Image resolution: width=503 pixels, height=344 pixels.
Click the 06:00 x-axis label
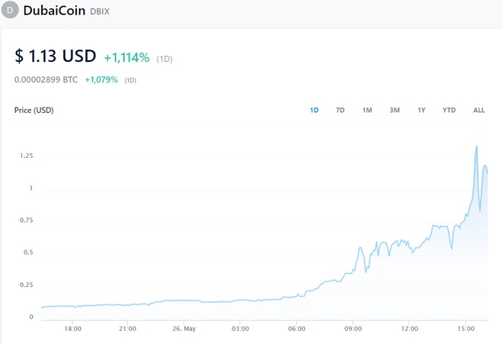[296, 329]
